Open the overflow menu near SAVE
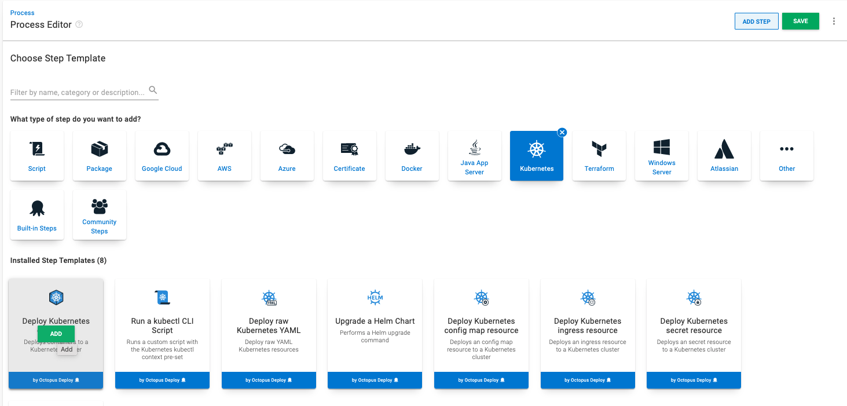This screenshot has height=406, width=847. (834, 21)
